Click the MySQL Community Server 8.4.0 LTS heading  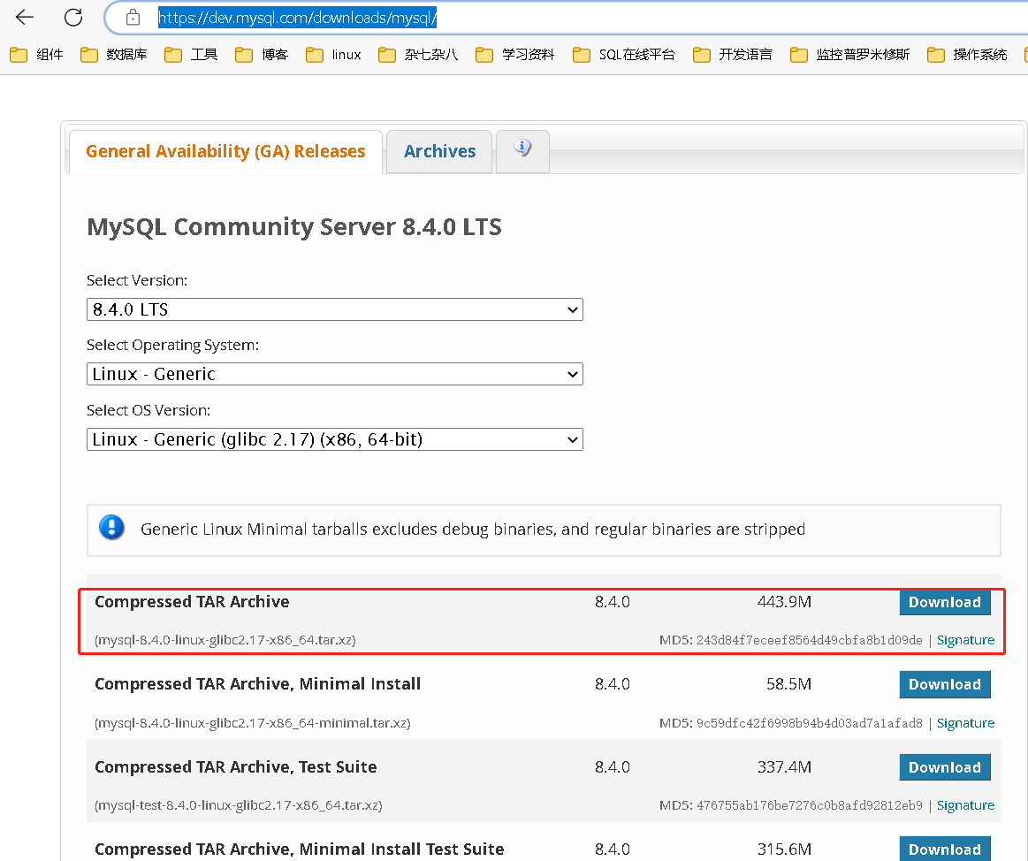(x=294, y=227)
